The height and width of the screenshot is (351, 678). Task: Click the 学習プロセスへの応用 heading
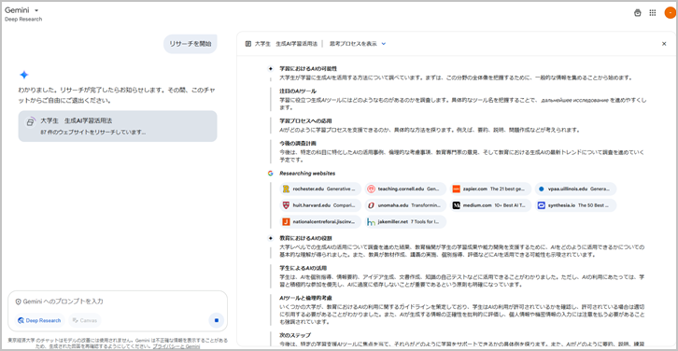305,120
